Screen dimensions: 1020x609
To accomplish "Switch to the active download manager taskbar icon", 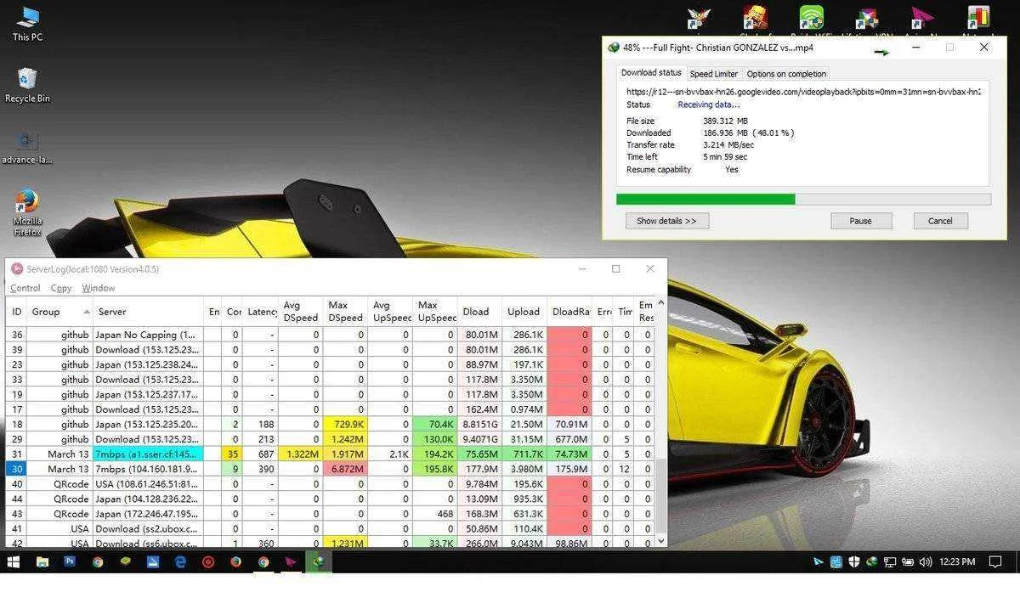I will [x=319, y=561].
